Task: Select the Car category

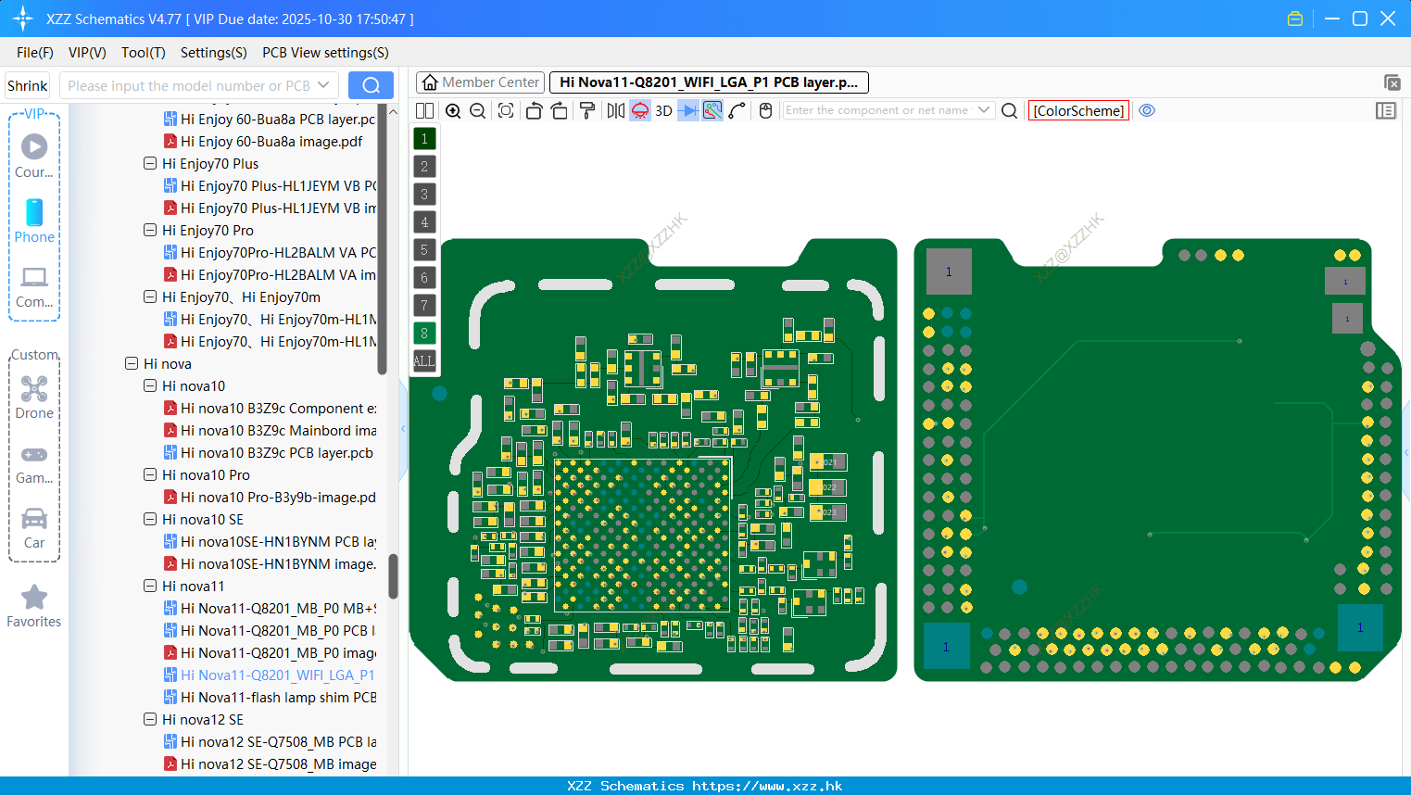Action: pyautogui.click(x=34, y=528)
